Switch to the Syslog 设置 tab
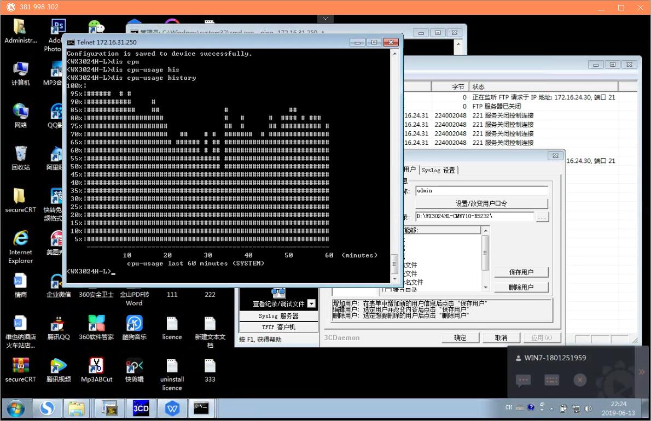Screen dimensions: 651x421 (438, 170)
